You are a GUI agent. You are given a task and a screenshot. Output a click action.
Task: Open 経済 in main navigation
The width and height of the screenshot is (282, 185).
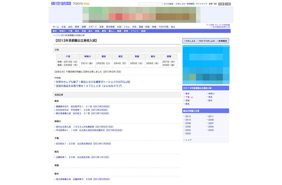[77, 27]
